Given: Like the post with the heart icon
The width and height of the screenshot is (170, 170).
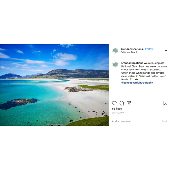Looking at the screenshot, I should [x=114, y=103].
